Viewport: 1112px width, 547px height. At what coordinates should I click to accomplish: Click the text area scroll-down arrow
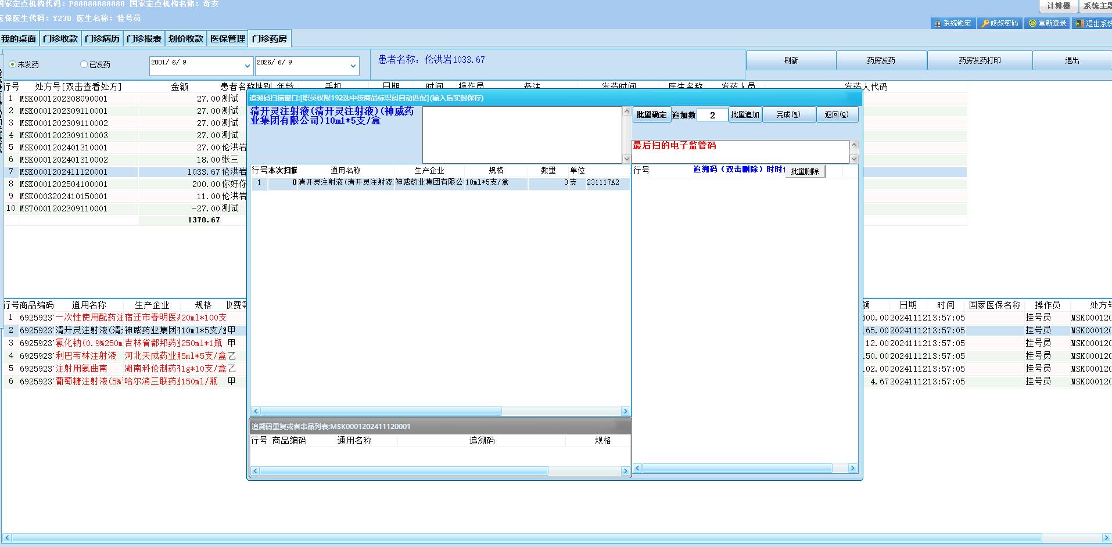626,159
